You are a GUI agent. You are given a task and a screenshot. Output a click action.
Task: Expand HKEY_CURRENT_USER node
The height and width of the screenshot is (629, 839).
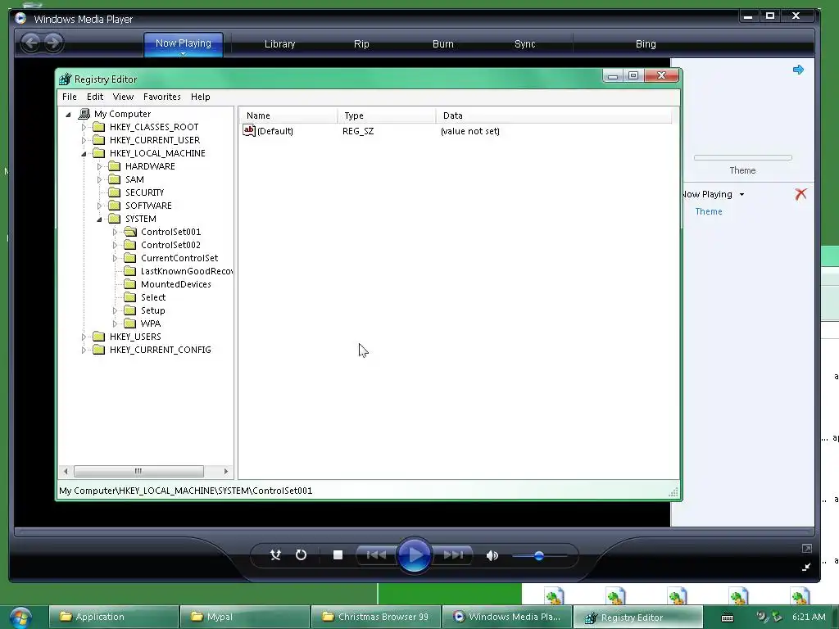84,141
